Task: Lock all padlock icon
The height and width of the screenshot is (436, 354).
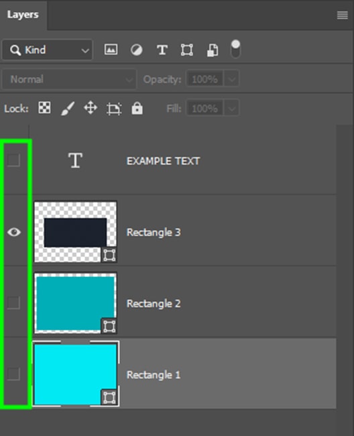Action: click(x=137, y=108)
